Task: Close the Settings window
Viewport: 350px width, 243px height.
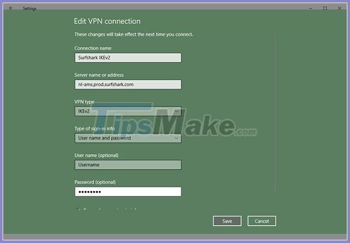Action: click(339, 8)
